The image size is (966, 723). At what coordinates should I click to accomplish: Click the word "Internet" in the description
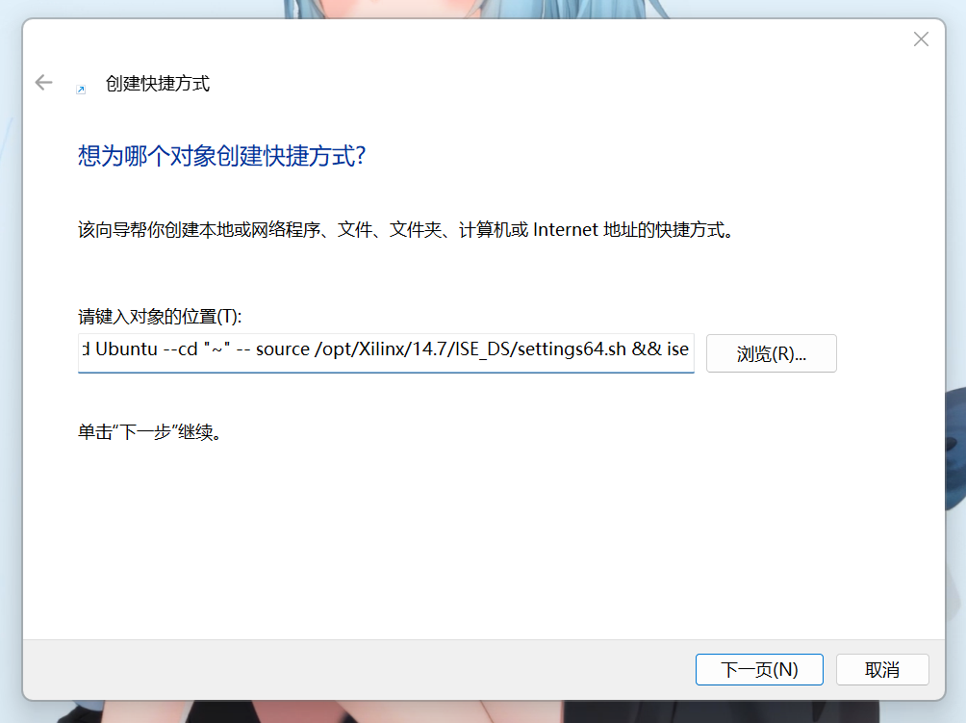(x=565, y=230)
